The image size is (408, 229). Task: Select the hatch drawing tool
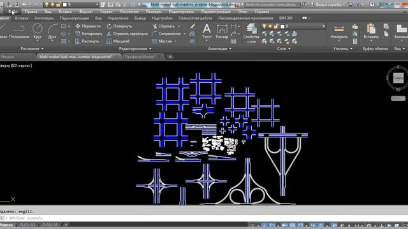(x=64, y=41)
